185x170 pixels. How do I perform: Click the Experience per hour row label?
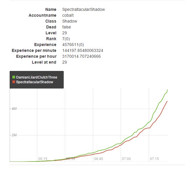[x=36, y=56]
